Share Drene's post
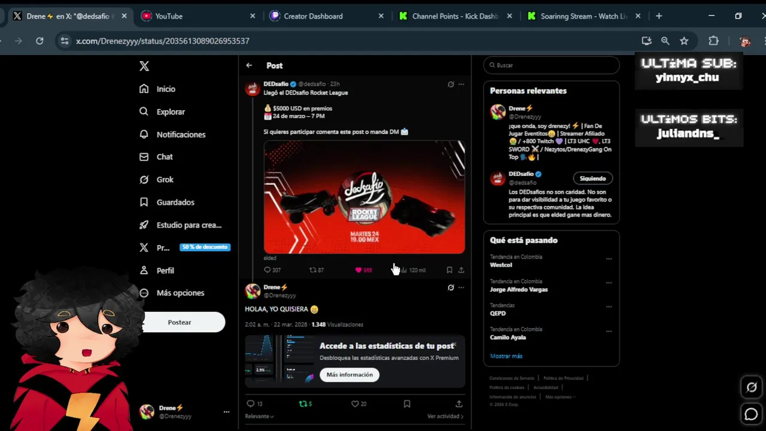 pyautogui.click(x=459, y=403)
